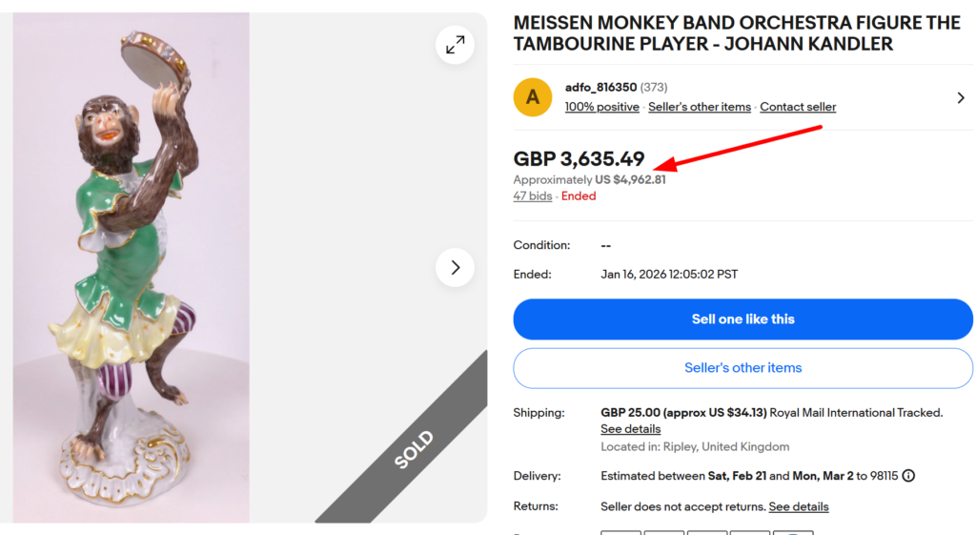The width and height of the screenshot is (976, 535).
Task: Open seller profile adfo_816350
Action: tap(600, 88)
